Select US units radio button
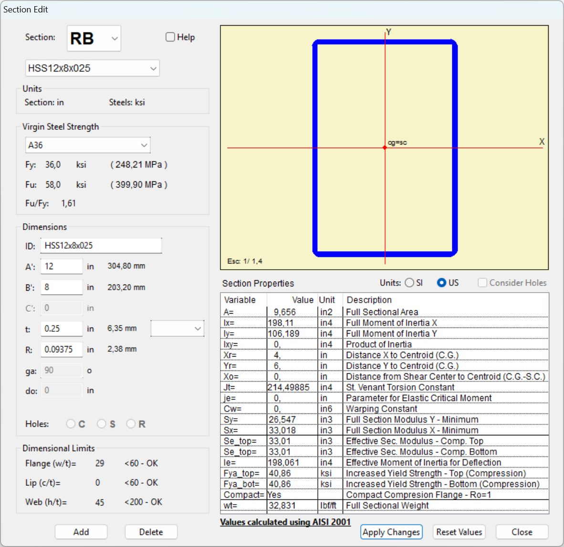The width and height of the screenshot is (564, 547). coord(441,283)
